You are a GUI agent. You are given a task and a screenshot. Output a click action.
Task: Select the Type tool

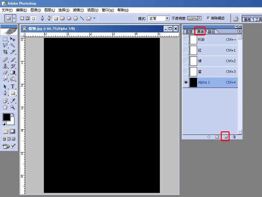tap(12, 86)
